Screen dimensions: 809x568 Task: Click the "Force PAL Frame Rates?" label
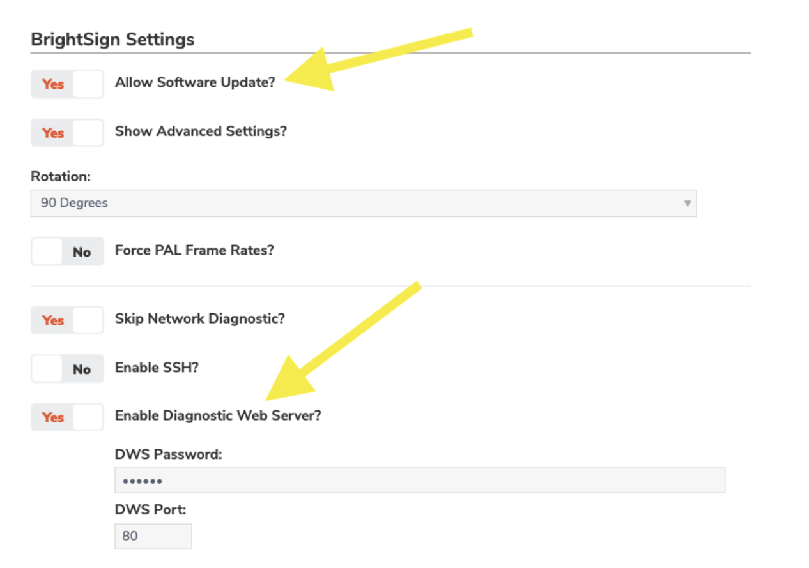coord(194,250)
